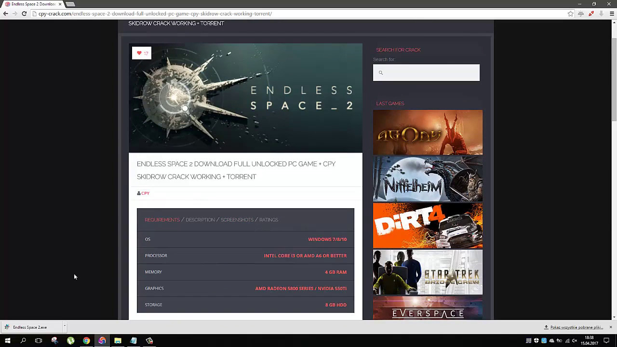Click the CPY author link
Viewport: 617px width, 347px height.
(x=145, y=193)
